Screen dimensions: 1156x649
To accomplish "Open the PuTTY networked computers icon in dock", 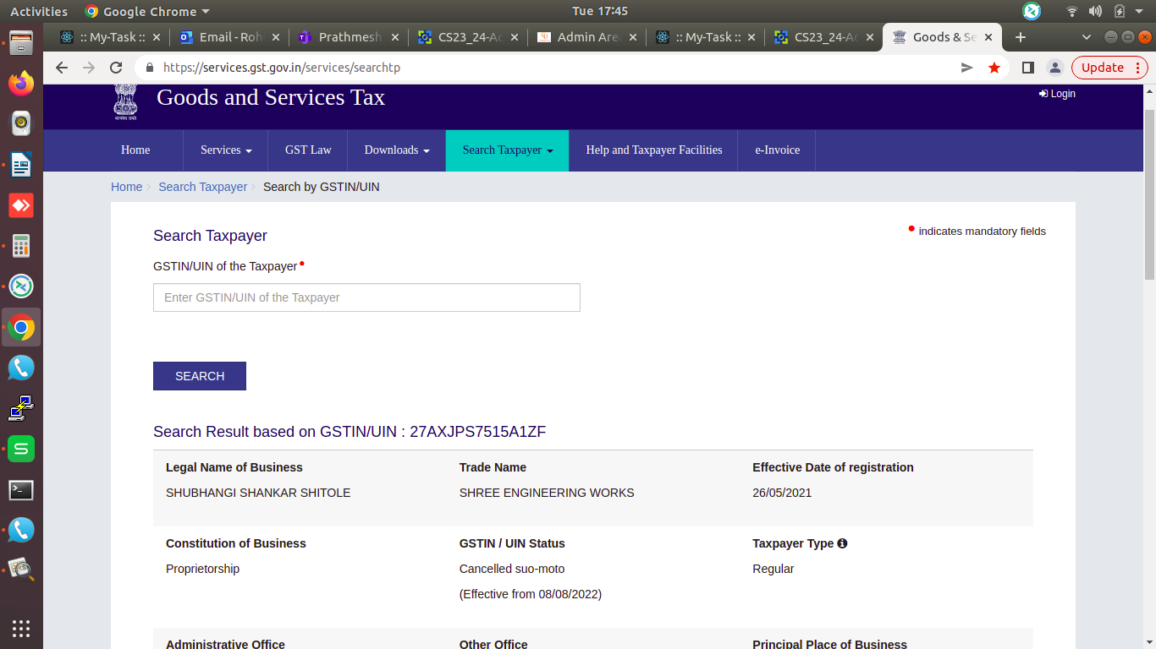I will pyautogui.click(x=21, y=408).
